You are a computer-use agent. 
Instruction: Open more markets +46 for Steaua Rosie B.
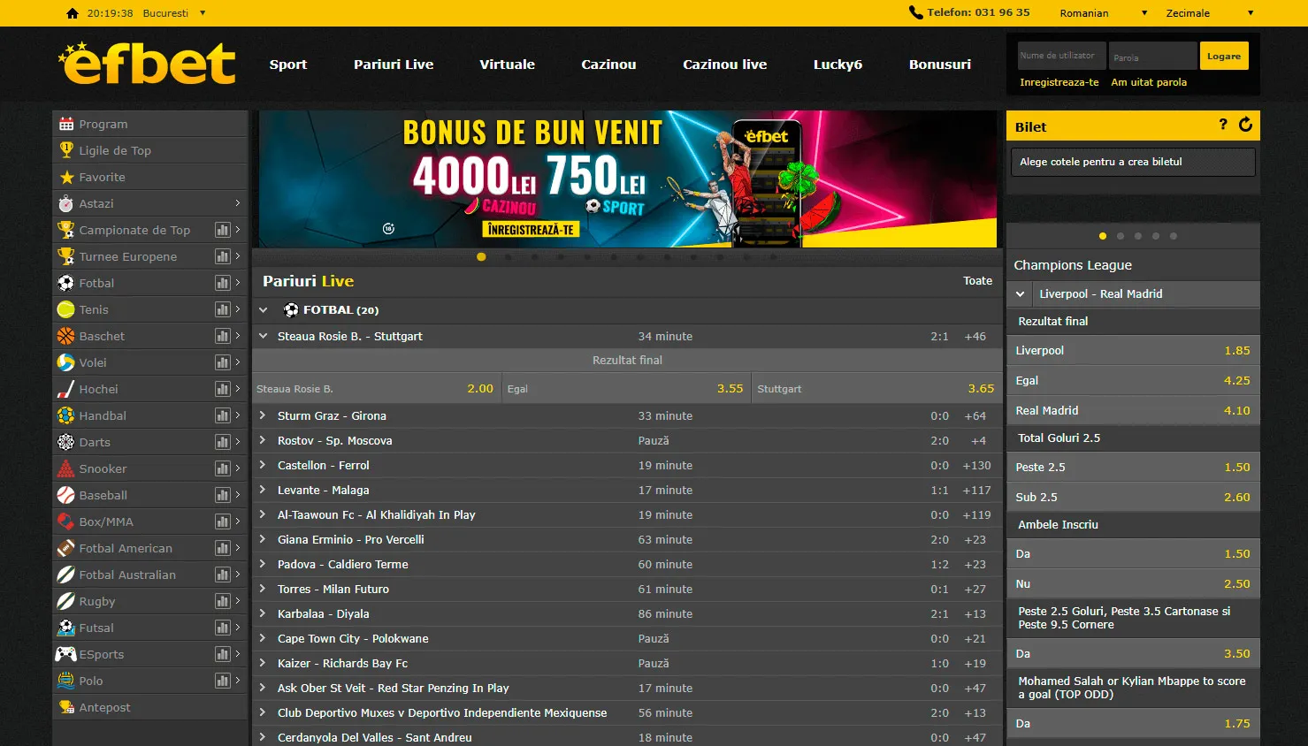pos(975,336)
